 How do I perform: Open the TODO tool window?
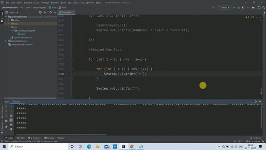point(21,138)
